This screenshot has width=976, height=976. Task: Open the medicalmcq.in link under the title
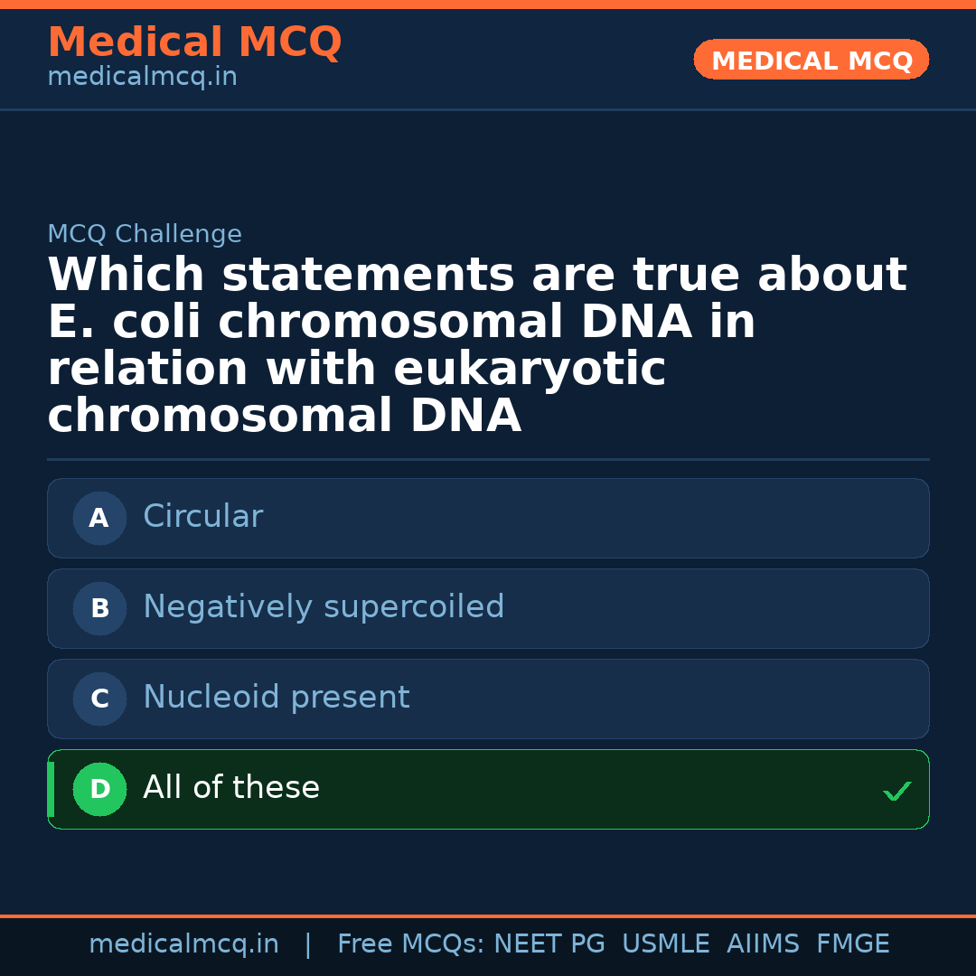(142, 78)
